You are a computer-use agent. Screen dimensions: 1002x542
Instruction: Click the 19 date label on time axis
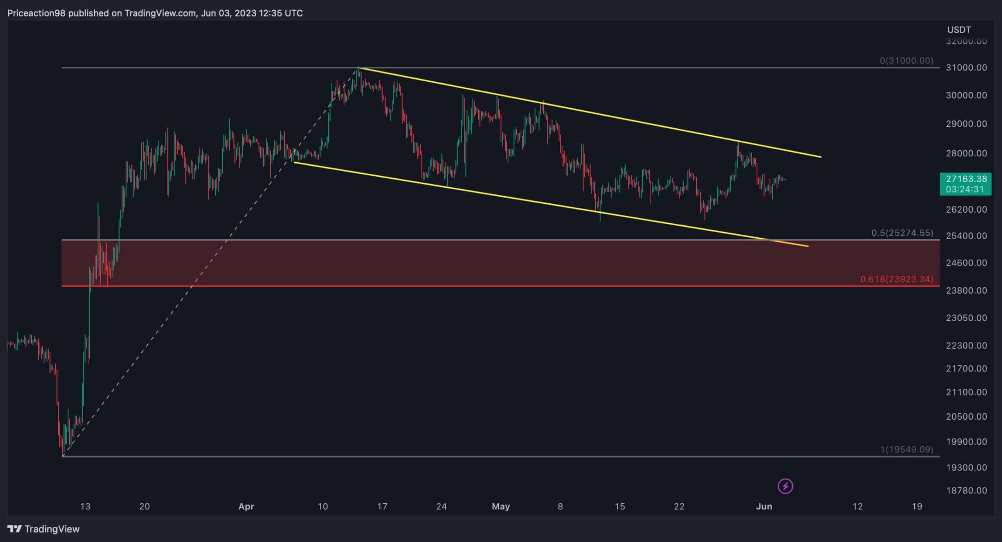click(917, 506)
